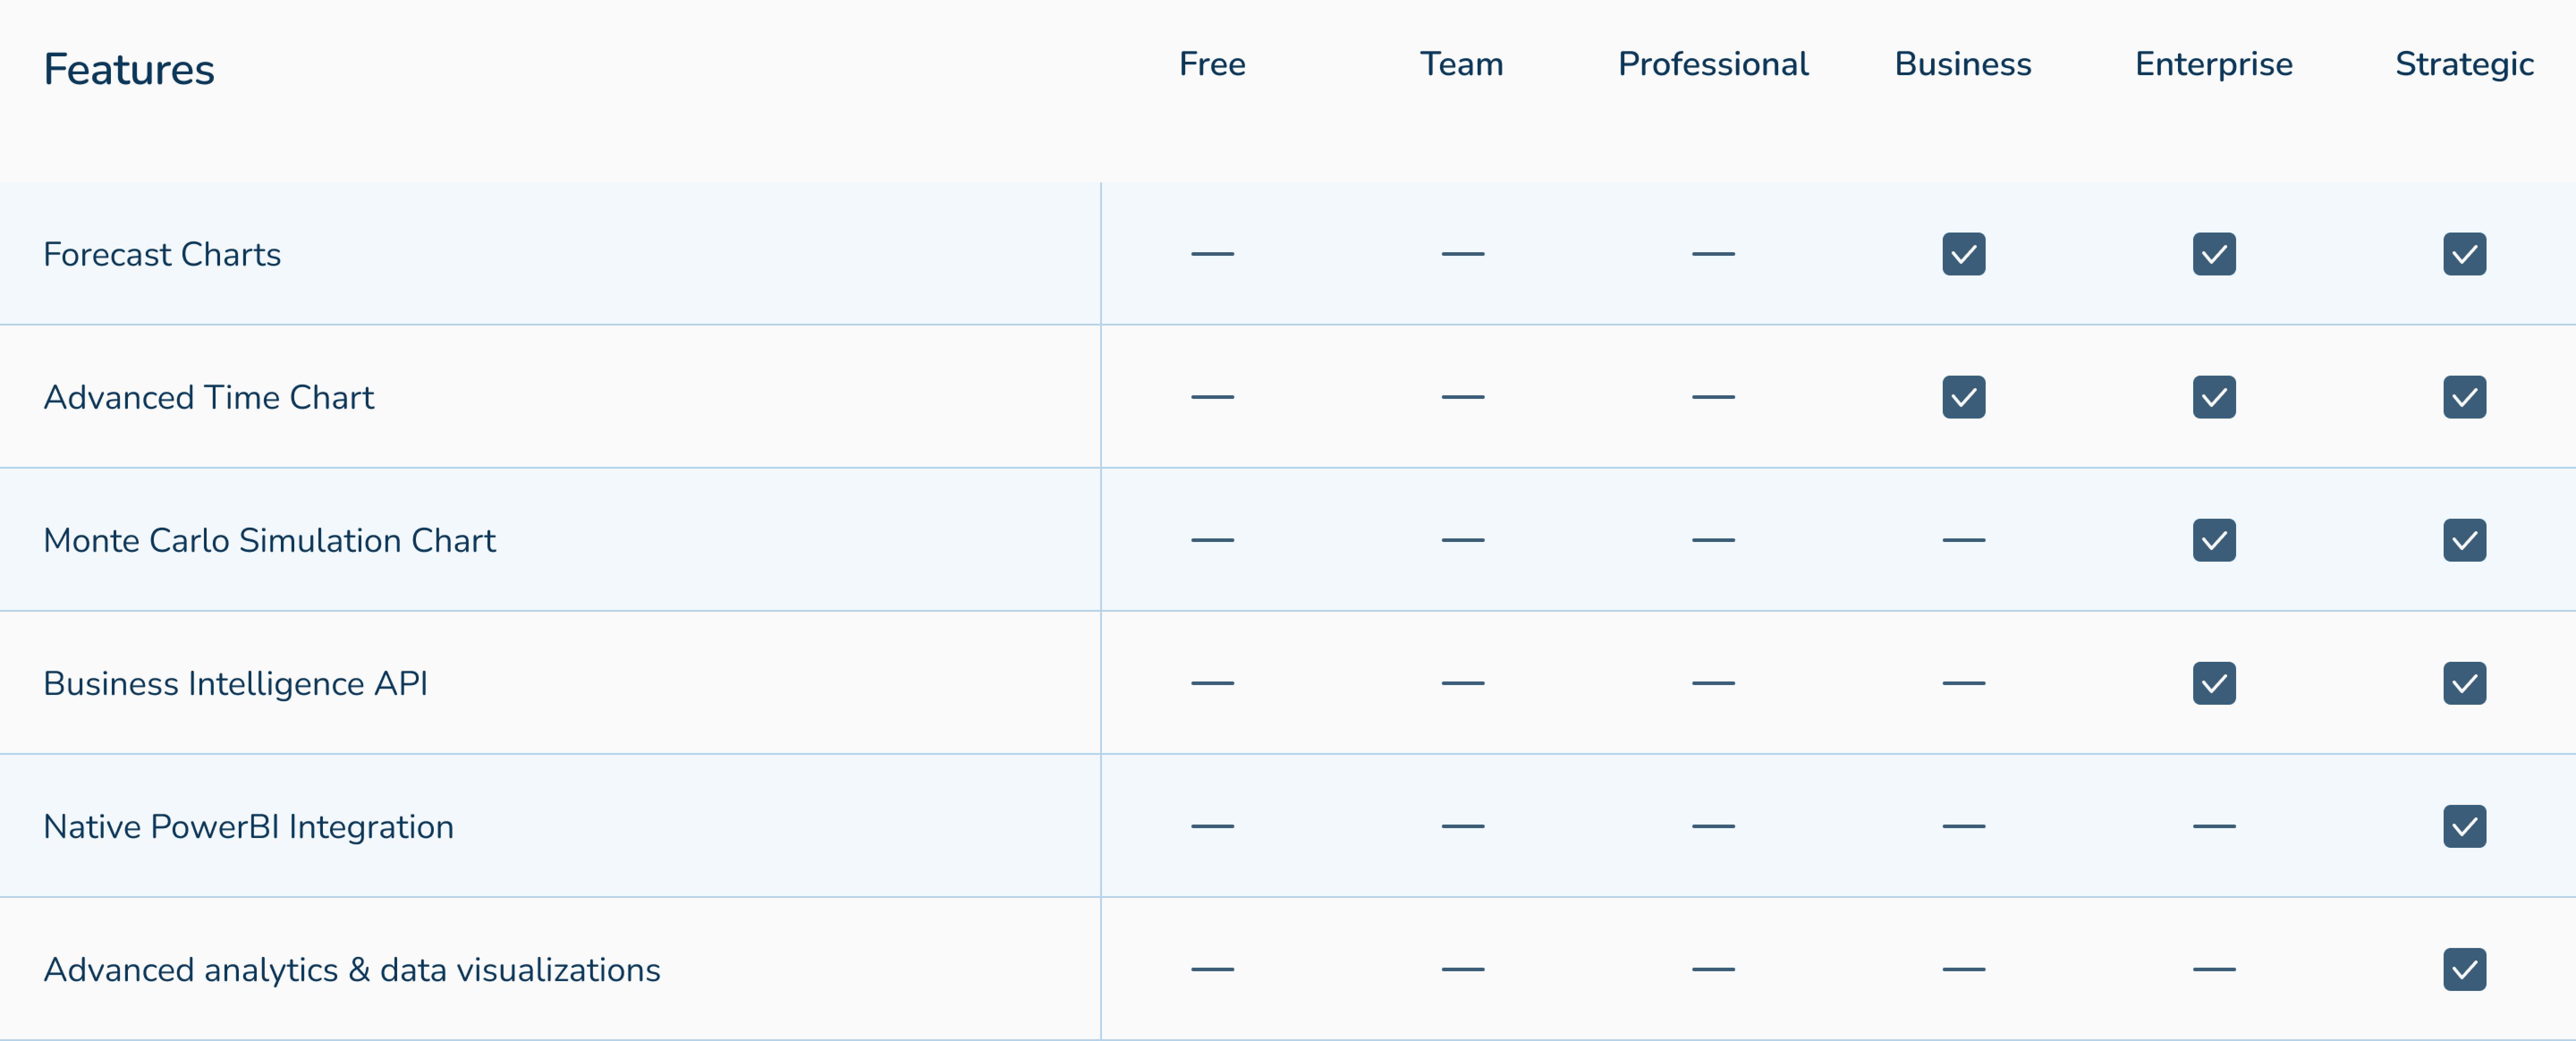Click the dash for Monte Carlo under Business
Viewport: 2576px width, 1041px height.
pos(1963,540)
